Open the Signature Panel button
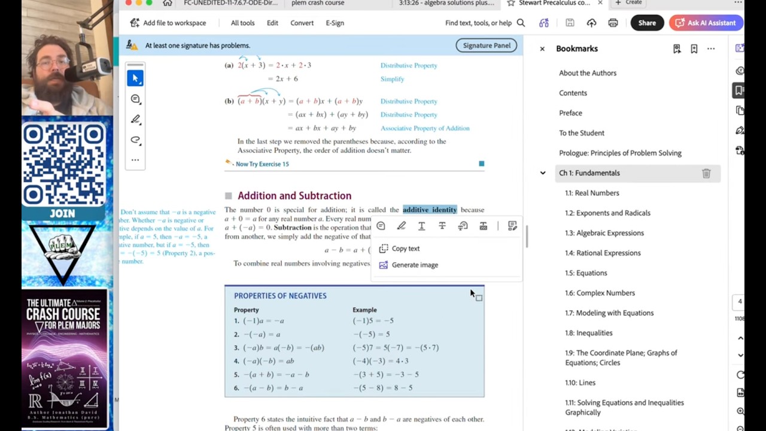Viewport: 766px width, 431px height. click(487, 45)
